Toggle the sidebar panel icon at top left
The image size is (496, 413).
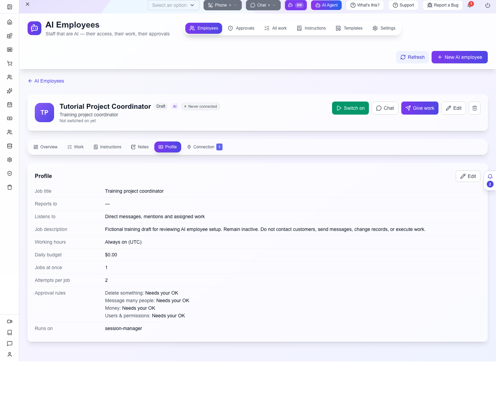(10, 7)
